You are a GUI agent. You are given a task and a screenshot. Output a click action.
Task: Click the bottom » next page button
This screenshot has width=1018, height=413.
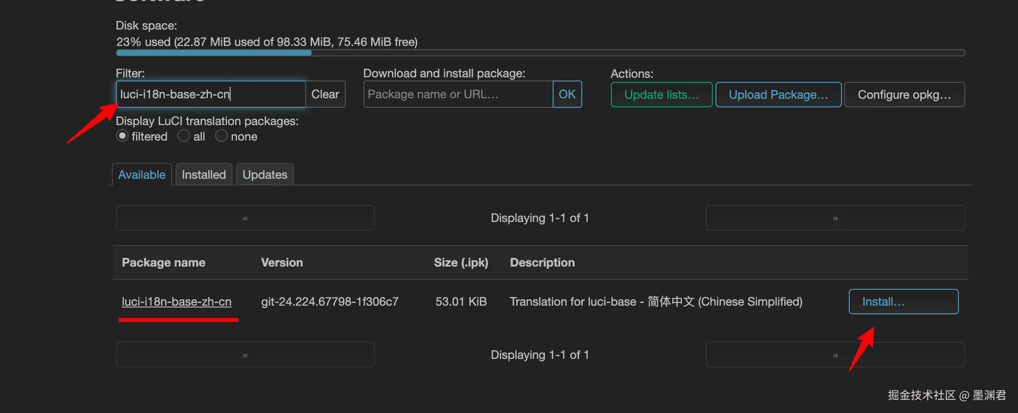tap(835, 355)
